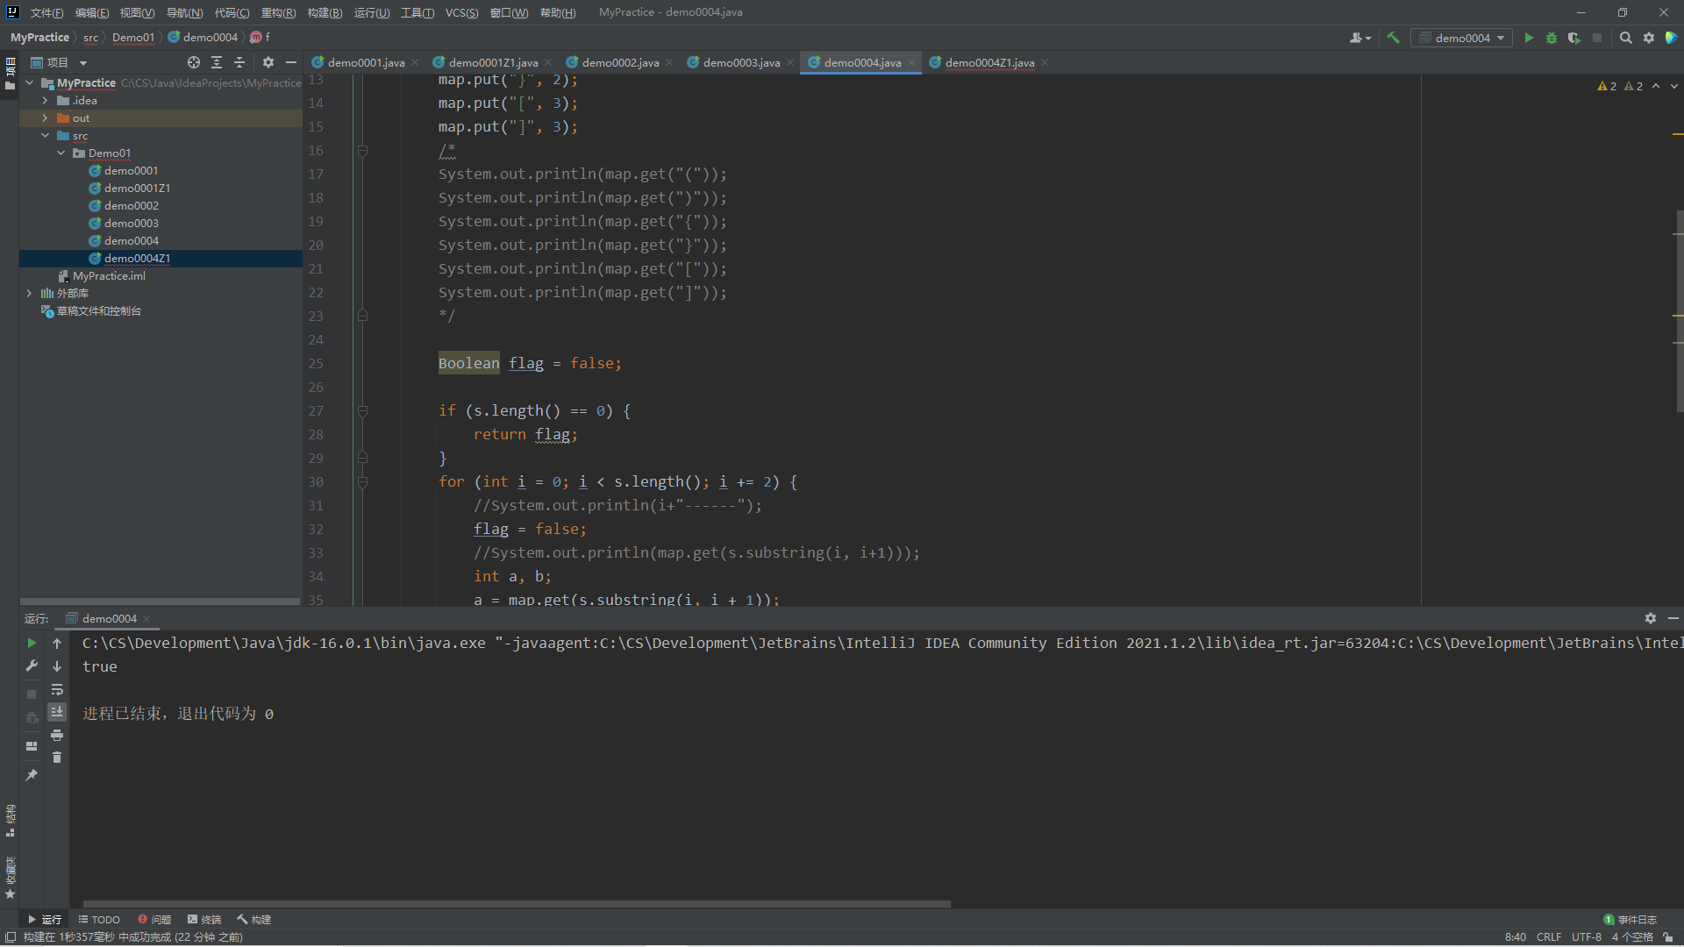The width and height of the screenshot is (1684, 947).
Task: Open IDE settings with the toolbar gear icon
Action: click(1649, 38)
